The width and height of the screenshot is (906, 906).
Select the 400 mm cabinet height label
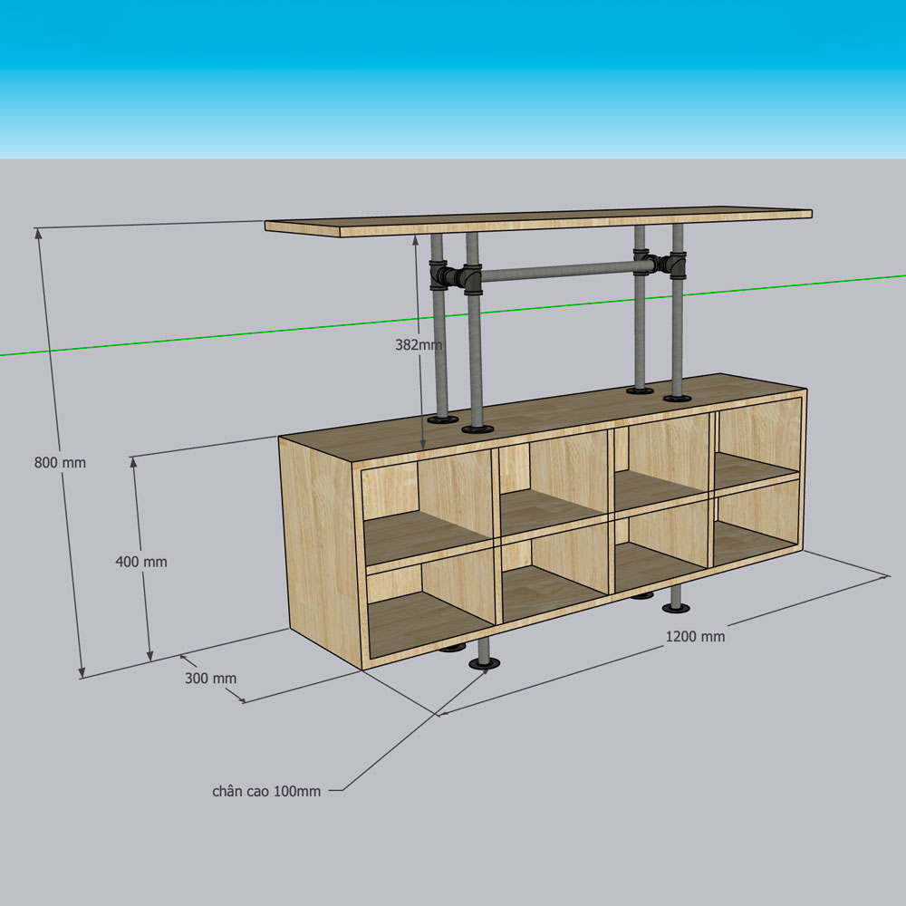tap(141, 562)
